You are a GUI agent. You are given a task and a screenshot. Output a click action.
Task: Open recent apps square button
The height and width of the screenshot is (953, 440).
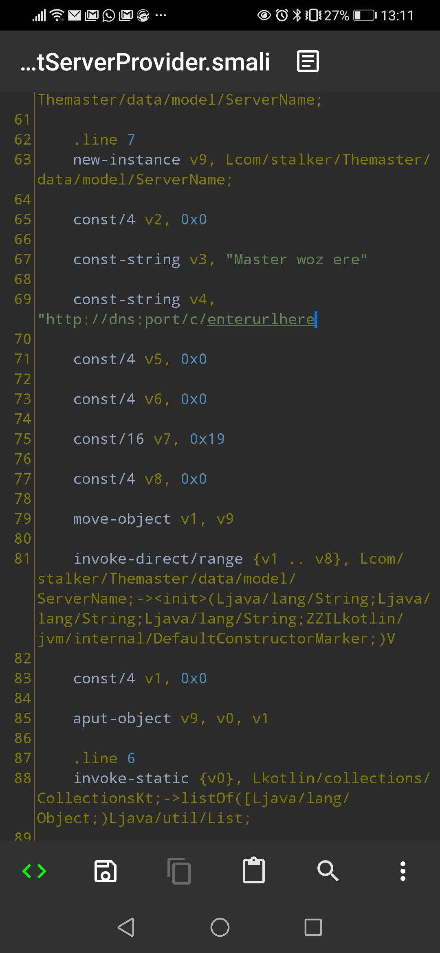[313, 927]
